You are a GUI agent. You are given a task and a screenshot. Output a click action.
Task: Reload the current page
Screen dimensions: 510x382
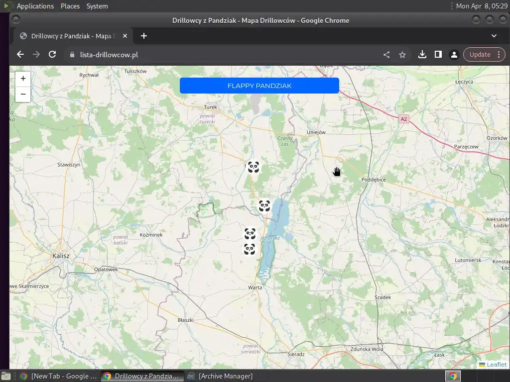point(52,55)
